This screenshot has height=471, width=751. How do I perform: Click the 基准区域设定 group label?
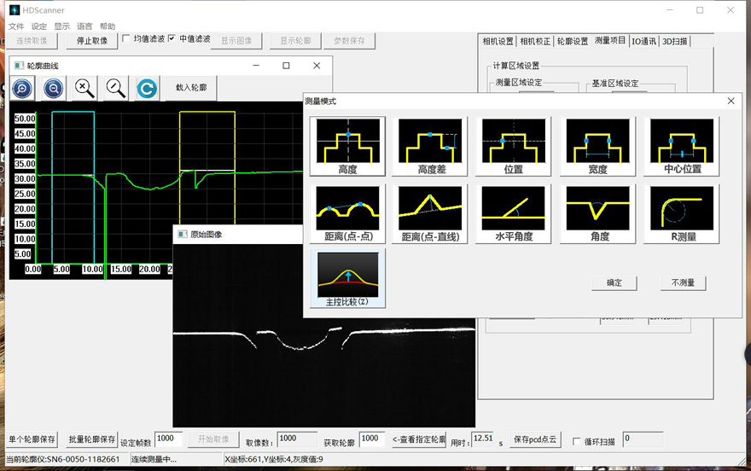(615, 84)
